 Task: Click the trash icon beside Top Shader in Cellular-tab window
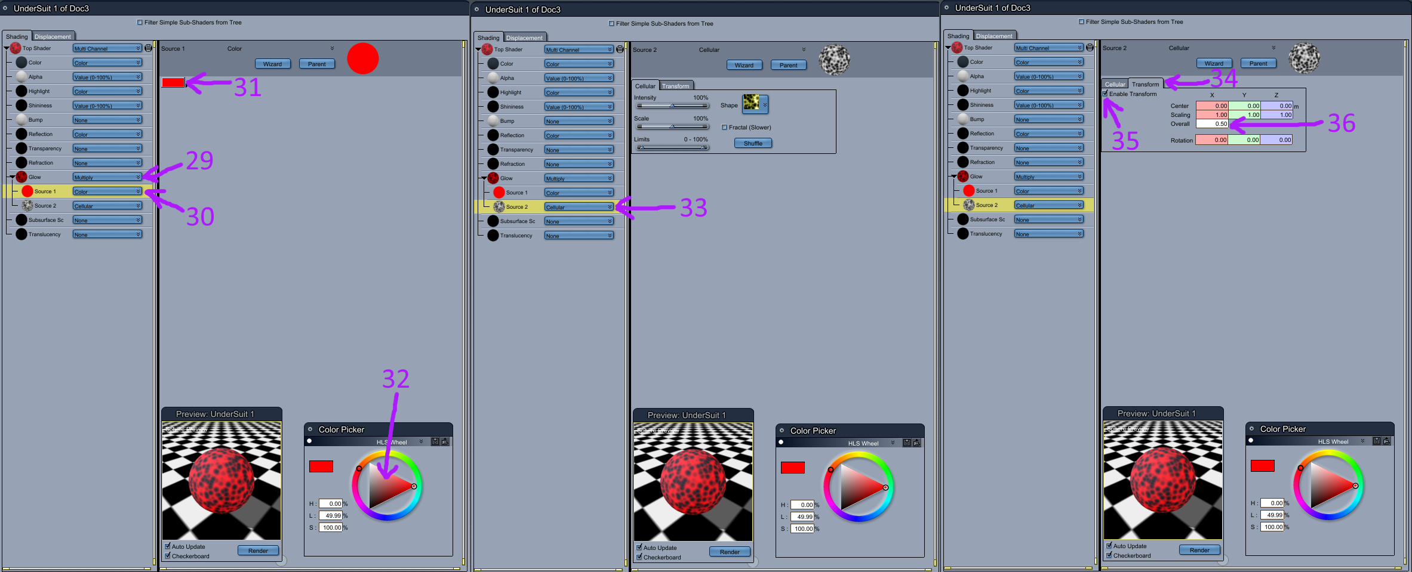point(620,49)
